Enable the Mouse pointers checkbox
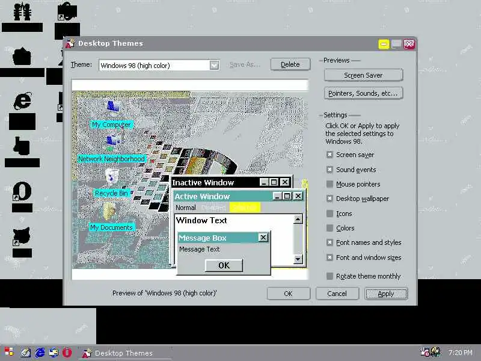The width and height of the screenshot is (481, 361). (329, 184)
